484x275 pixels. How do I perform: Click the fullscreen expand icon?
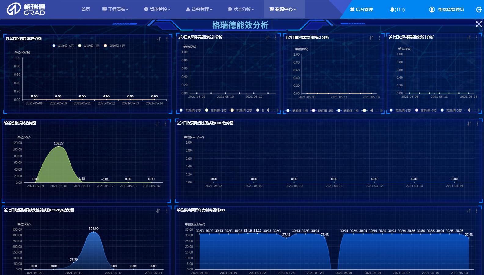[479, 24]
